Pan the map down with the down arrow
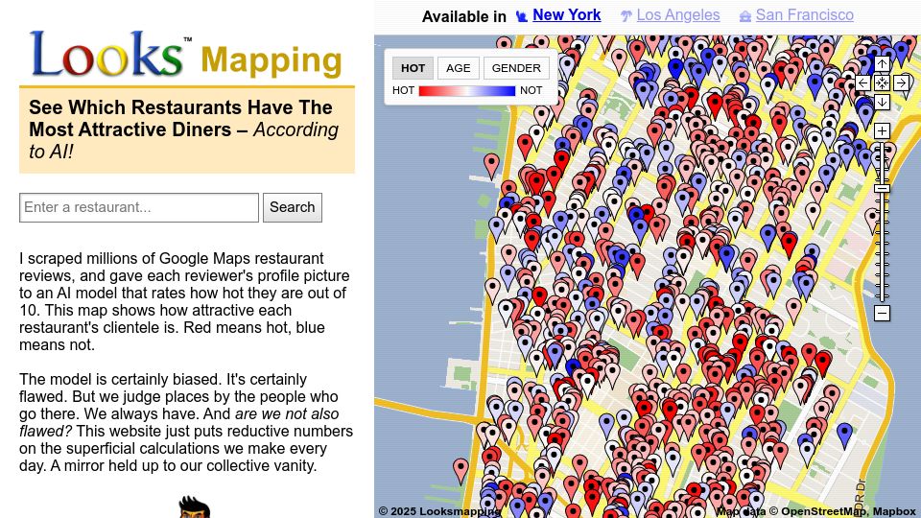The image size is (921, 518). (x=882, y=103)
